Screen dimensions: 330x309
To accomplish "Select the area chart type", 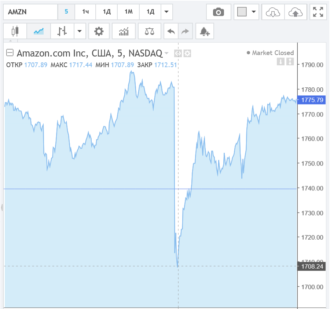I will [x=39, y=31].
